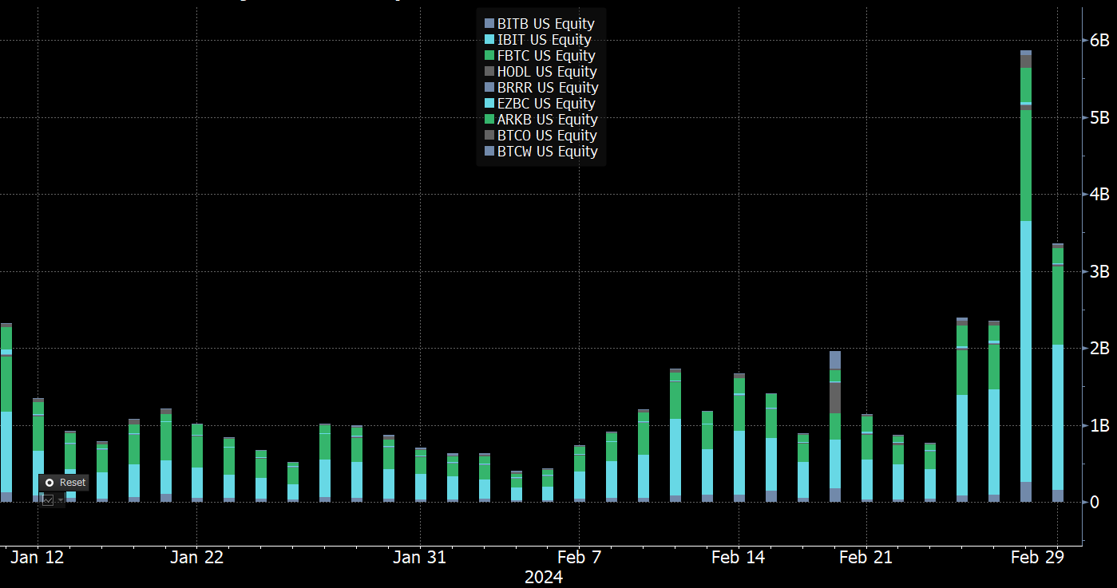Click the 2024 year label below axis

coord(543,577)
